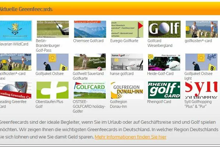Follow the Golfwelt Sauerland Golfkarte text link
This screenshot has width=220, height=147.
(88, 76)
